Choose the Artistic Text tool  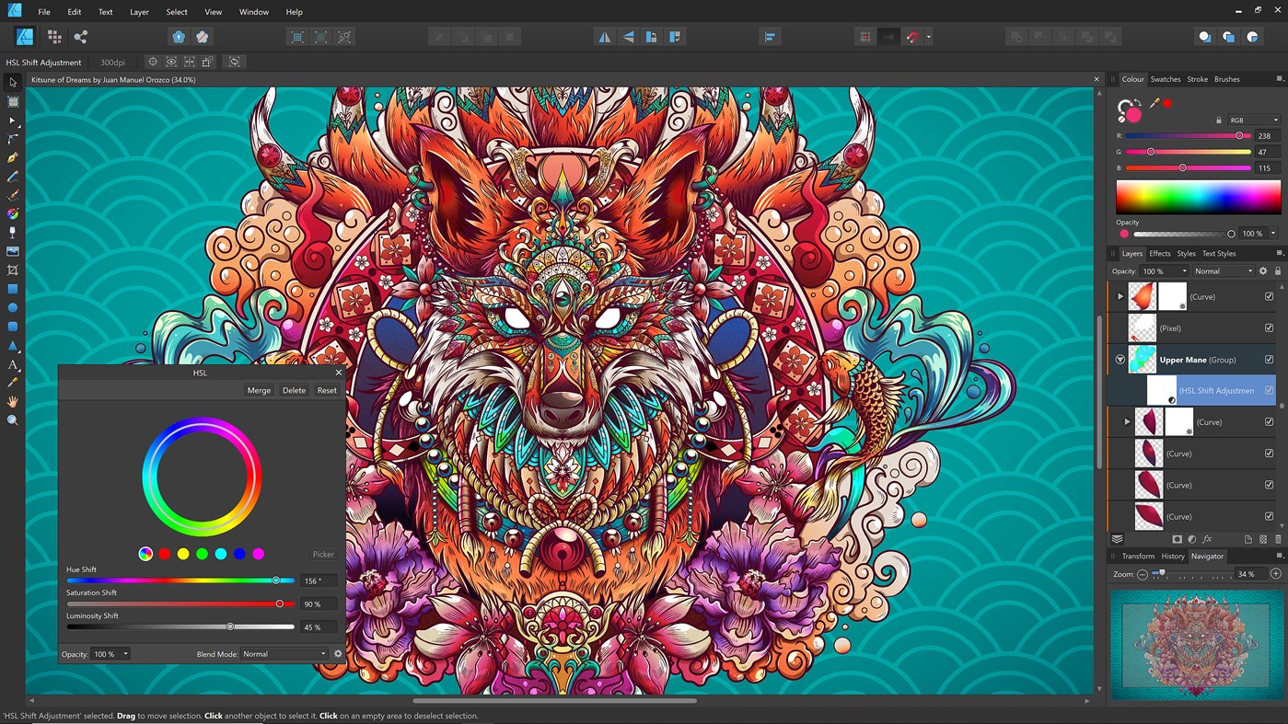pyautogui.click(x=12, y=365)
